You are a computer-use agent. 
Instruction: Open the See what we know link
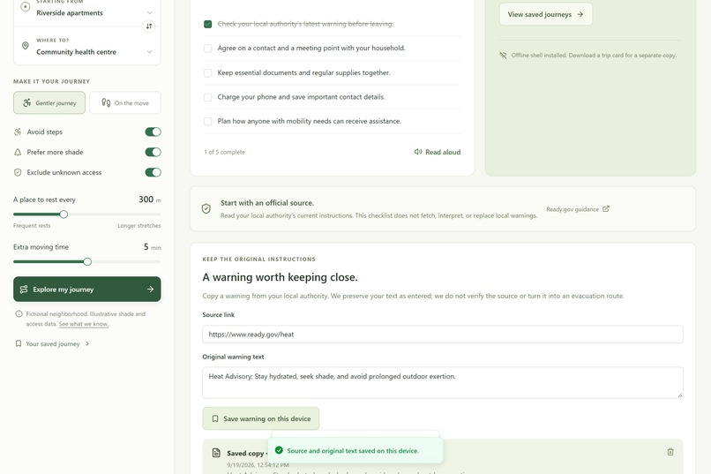84,324
